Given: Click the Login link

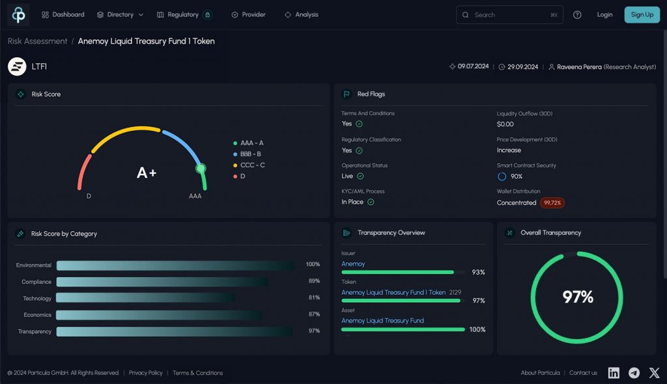Looking at the screenshot, I should point(604,14).
